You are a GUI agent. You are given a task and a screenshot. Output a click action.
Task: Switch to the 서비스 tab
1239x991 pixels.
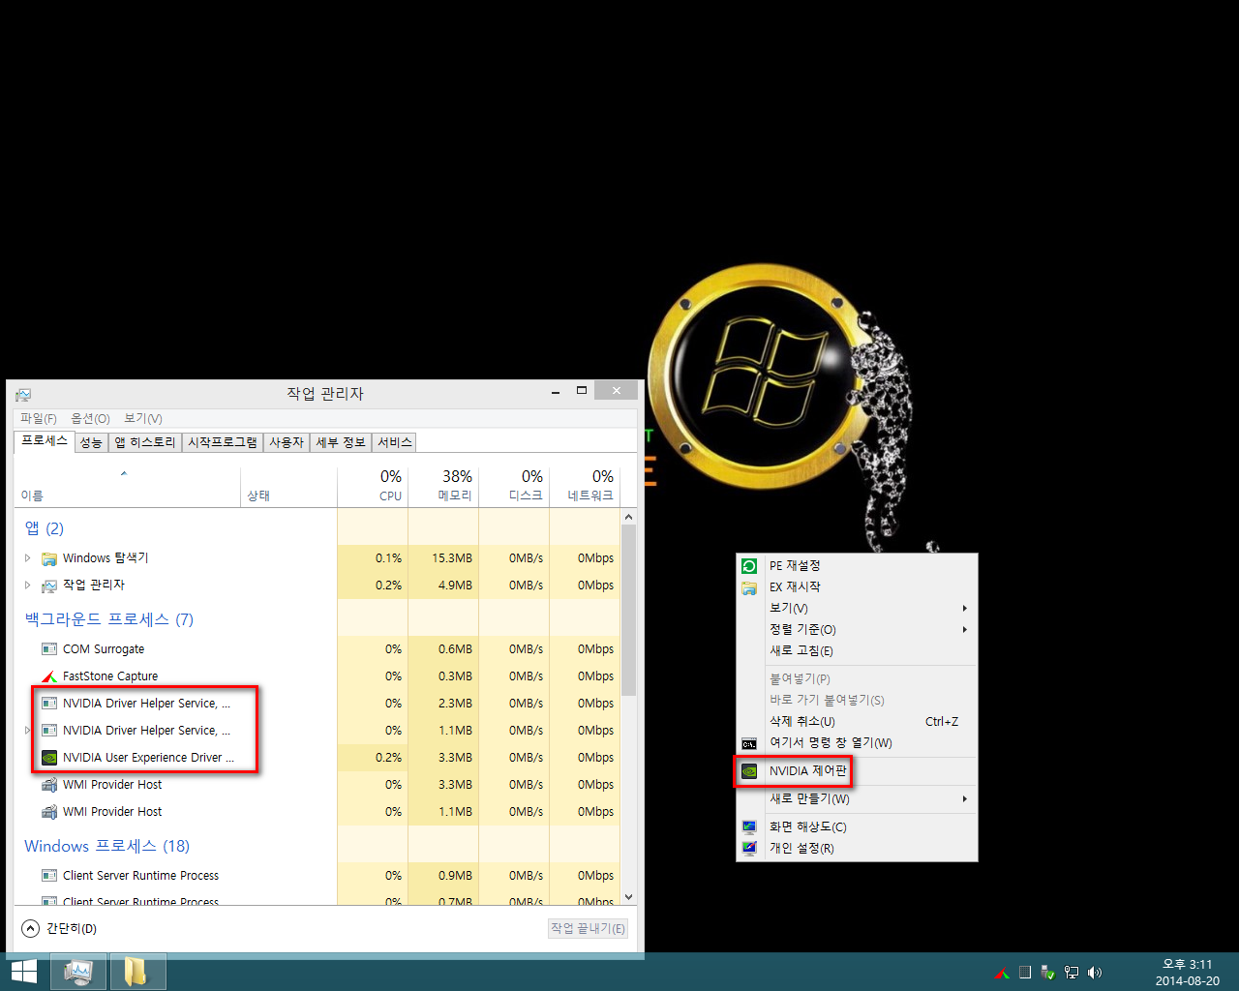tap(395, 442)
